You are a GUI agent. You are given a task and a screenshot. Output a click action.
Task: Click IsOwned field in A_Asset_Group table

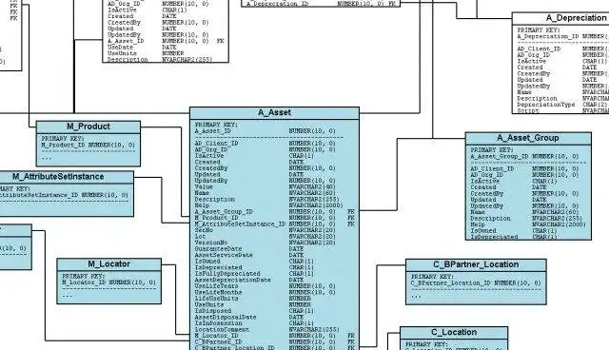(x=514, y=231)
